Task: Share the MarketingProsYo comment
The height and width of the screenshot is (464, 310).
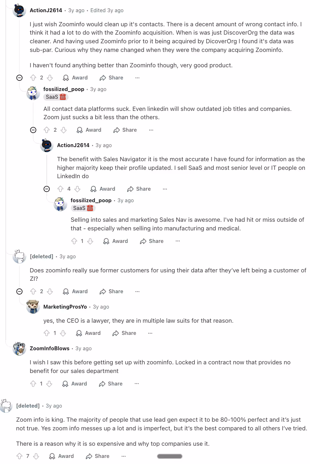Action: click(x=124, y=333)
